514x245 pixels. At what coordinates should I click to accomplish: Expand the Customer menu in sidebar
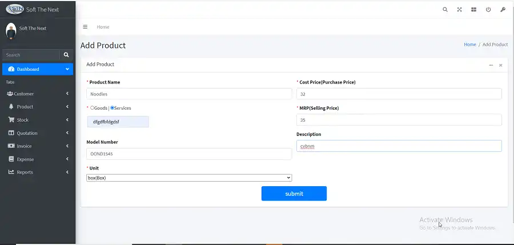pos(37,94)
